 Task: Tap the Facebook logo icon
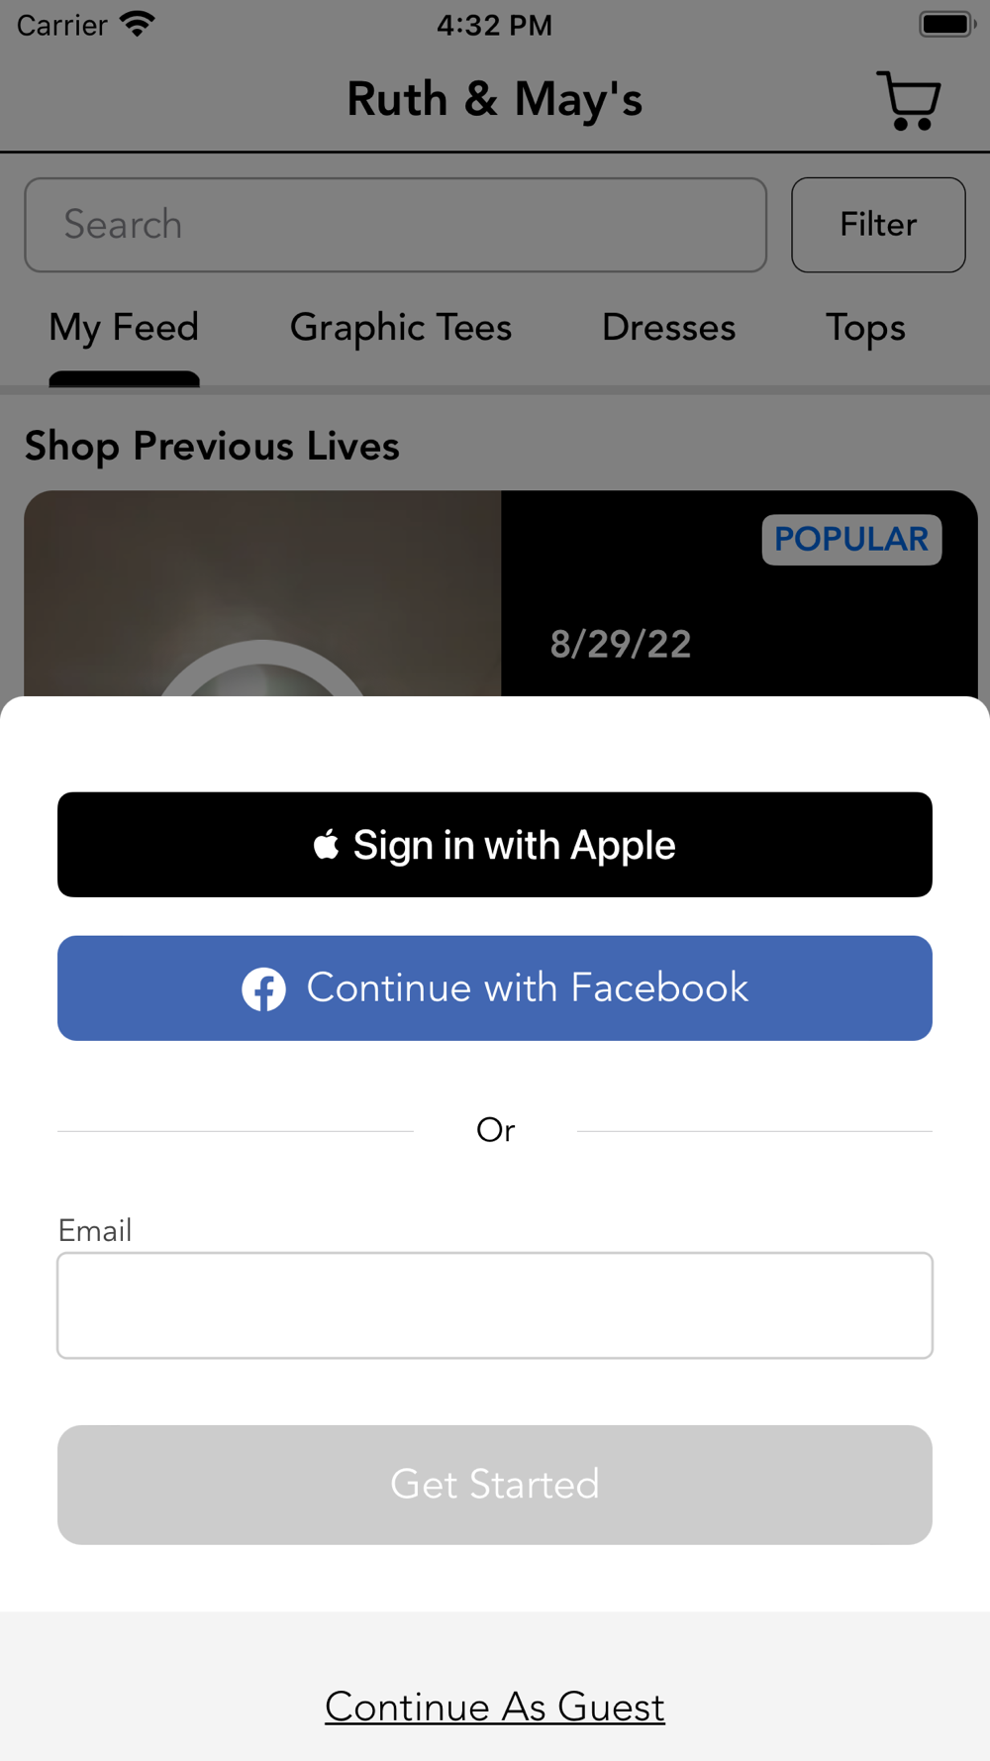(264, 988)
